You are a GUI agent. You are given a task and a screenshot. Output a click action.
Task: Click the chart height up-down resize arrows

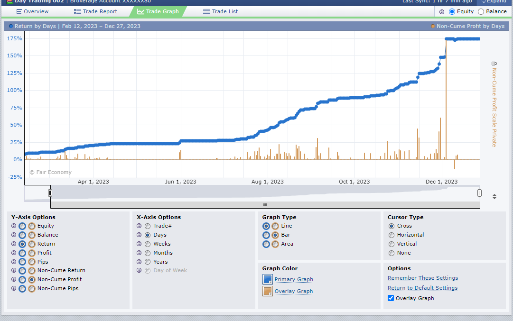(x=494, y=196)
